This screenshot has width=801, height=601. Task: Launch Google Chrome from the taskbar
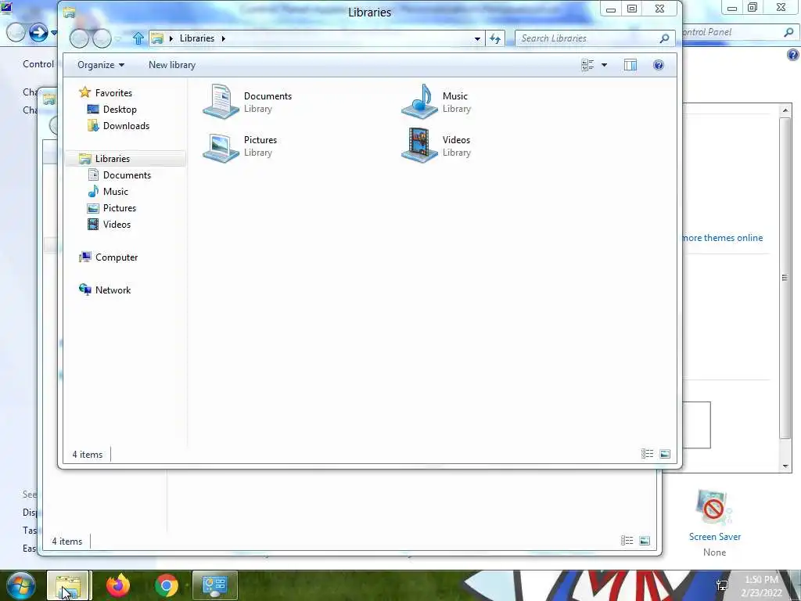(166, 585)
